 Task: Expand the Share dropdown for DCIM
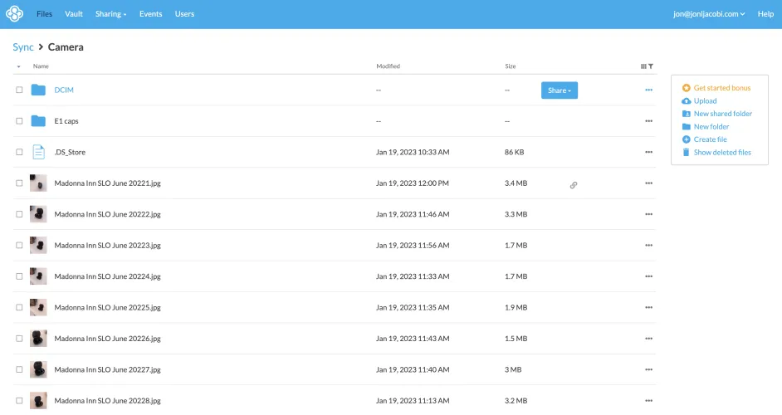[559, 90]
